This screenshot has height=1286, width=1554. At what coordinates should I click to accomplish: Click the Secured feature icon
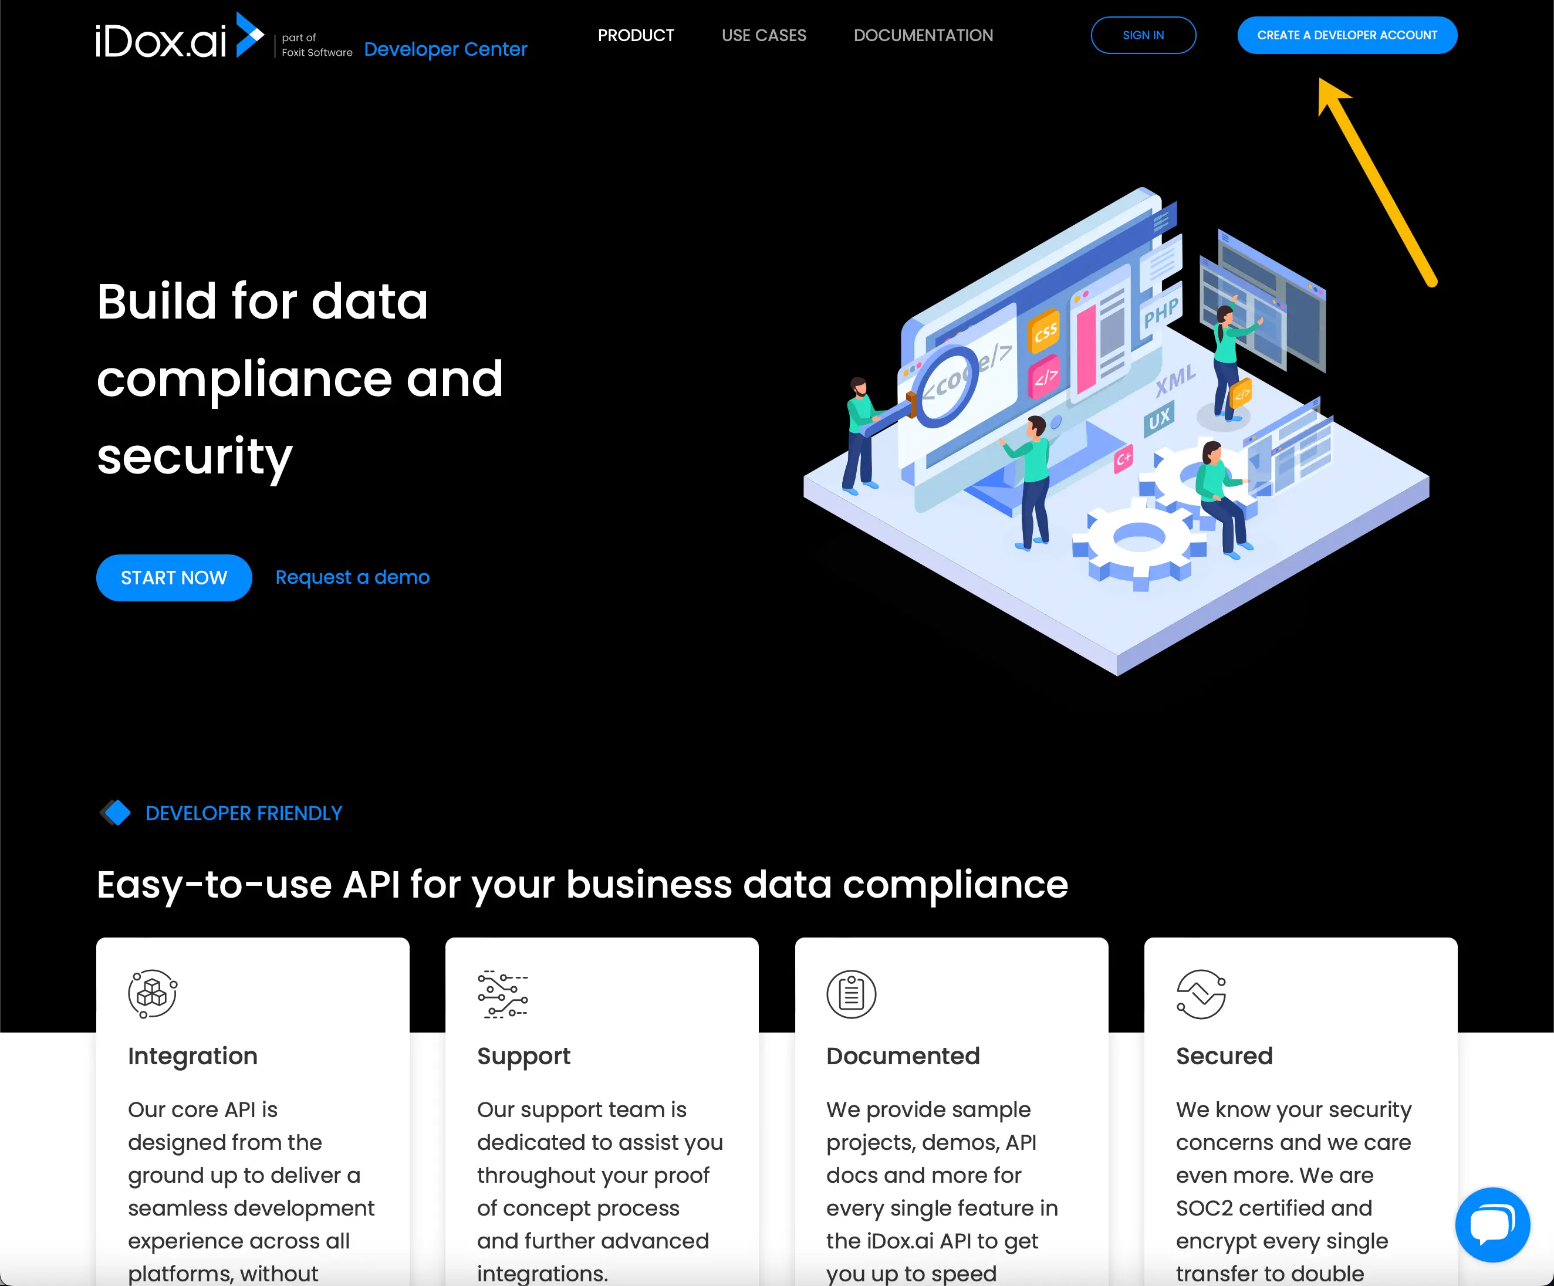1202,993
